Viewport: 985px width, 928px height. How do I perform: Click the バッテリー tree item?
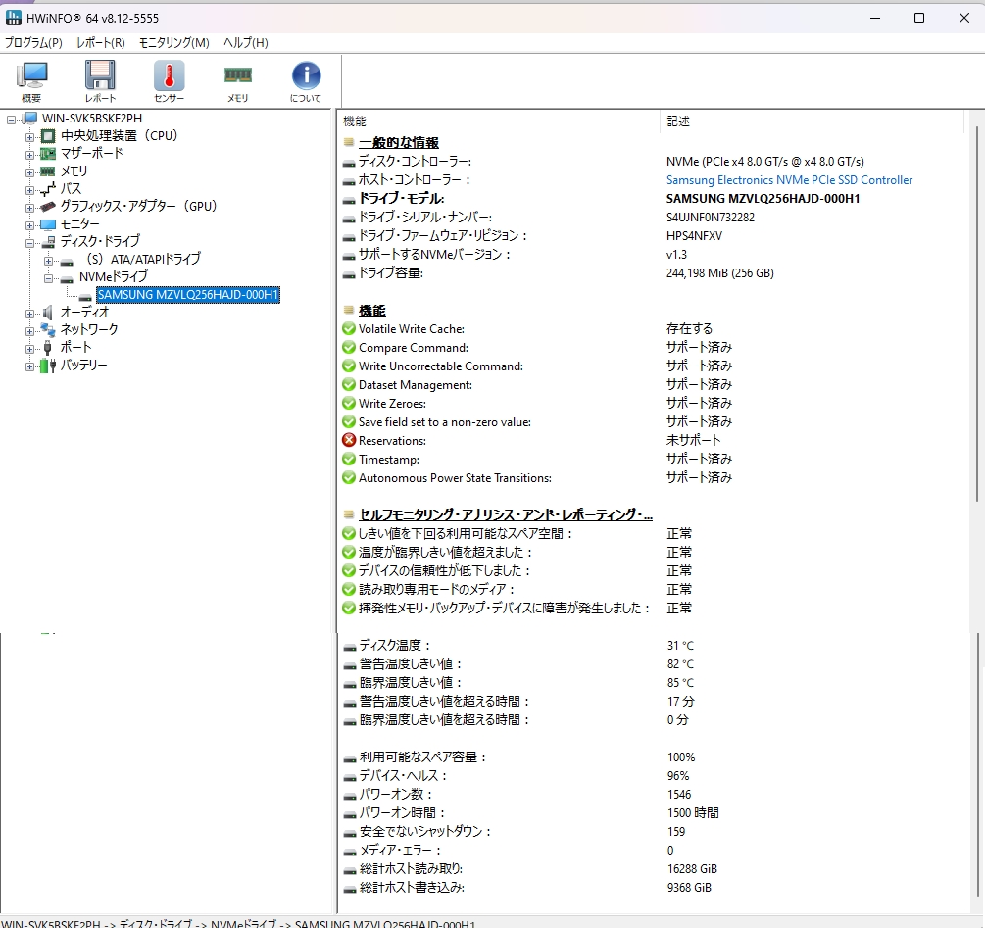coord(83,365)
